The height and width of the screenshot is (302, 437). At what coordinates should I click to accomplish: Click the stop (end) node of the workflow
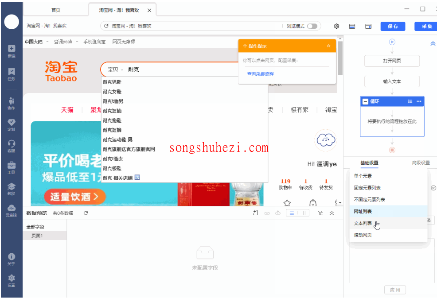(x=392, y=150)
